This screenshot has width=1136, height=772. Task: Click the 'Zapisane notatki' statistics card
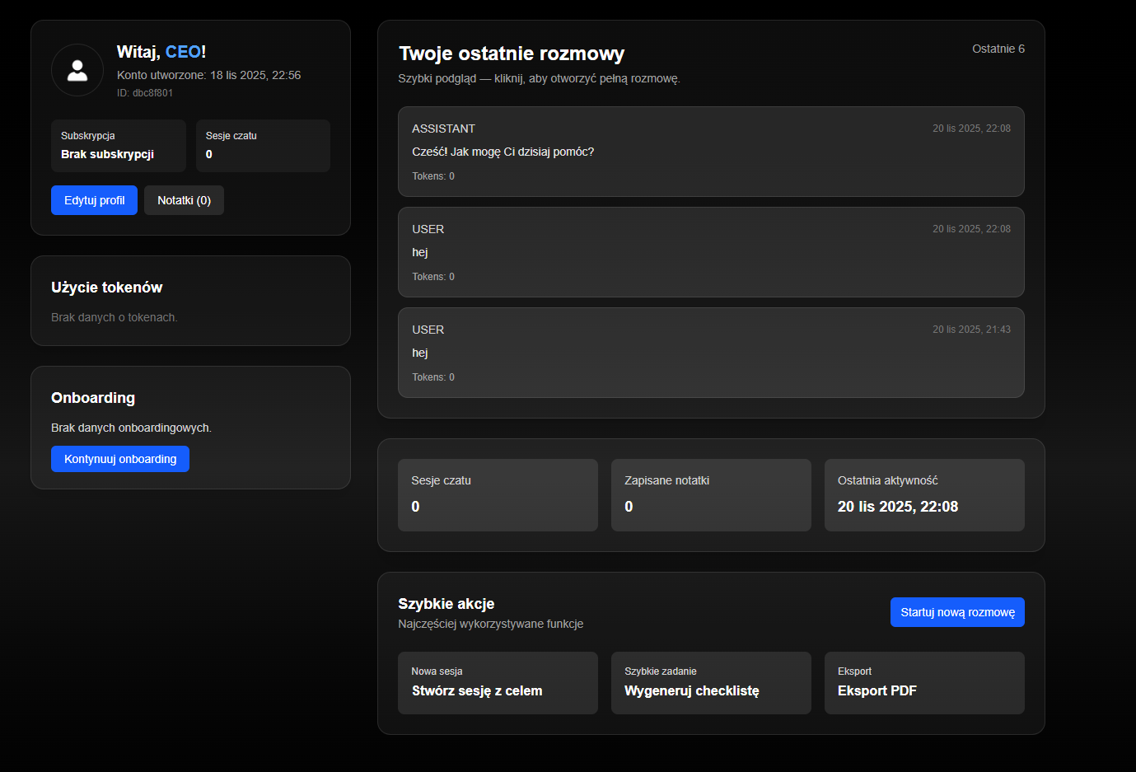click(710, 494)
